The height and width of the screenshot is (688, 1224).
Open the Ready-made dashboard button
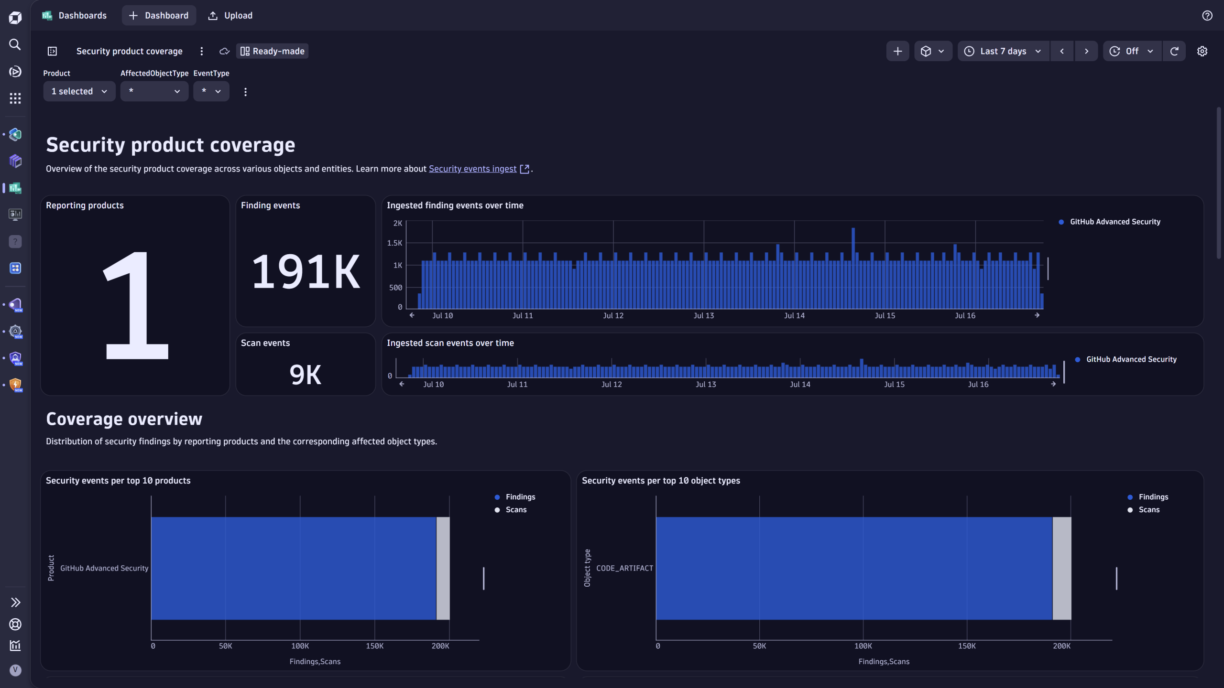[272, 51]
